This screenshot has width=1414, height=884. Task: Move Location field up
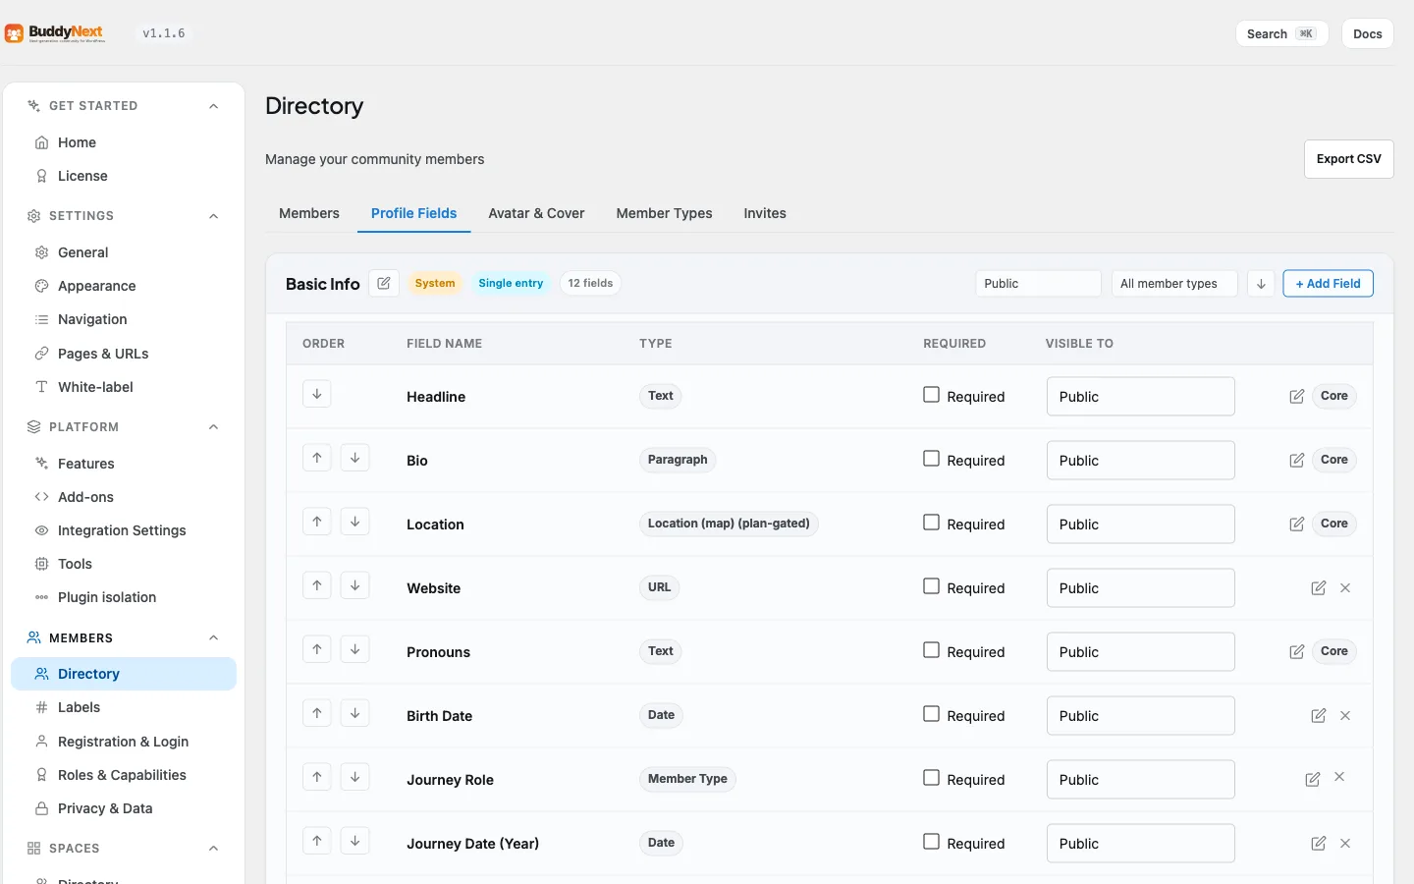(x=316, y=522)
